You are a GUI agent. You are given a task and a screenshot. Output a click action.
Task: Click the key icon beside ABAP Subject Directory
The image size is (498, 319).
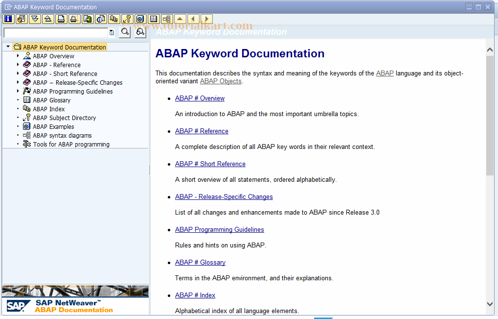click(x=27, y=118)
